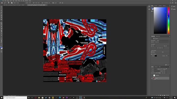Open the Paint On dropdown in Properties

[162, 42]
